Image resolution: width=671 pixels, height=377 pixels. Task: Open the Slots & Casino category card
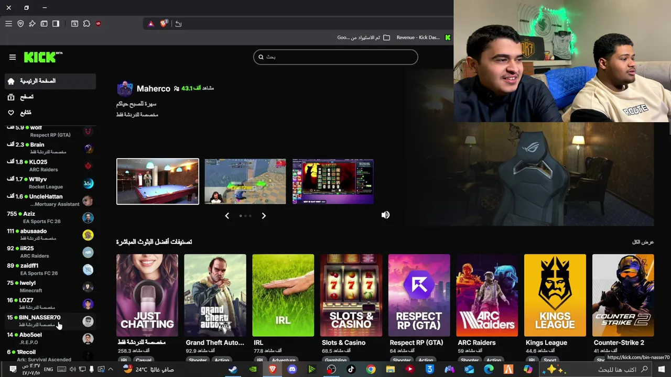pyautogui.click(x=351, y=295)
